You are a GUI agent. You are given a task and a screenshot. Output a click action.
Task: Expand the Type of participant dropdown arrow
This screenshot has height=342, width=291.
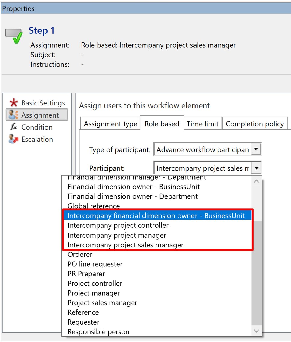(x=256, y=149)
